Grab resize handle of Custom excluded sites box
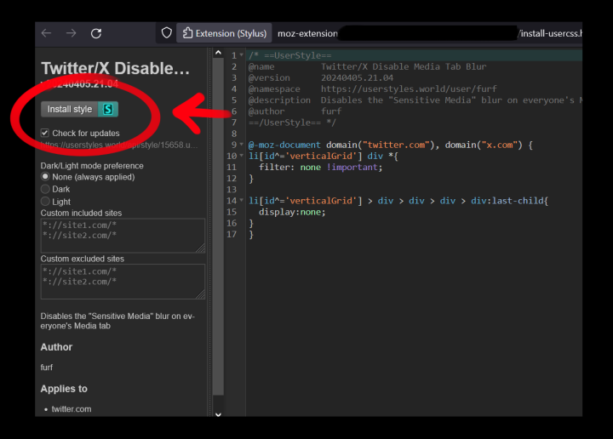 201,294
